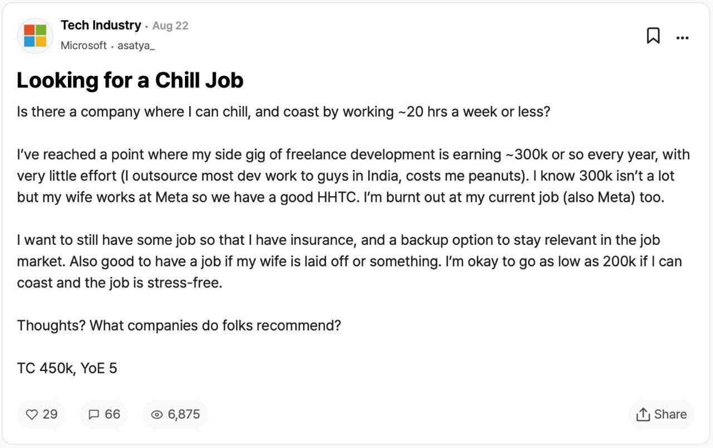Click the paragraph starting I've reached a point
Viewport: 713px width, 448px height.
tap(353, 176)
